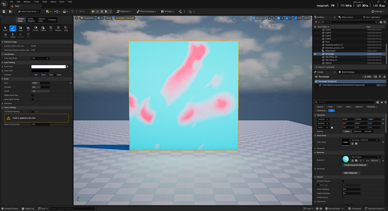The image size is (388, 211).
Task: Enable LOD Model Painting checkbox
Action: click(x=33, y=112)
